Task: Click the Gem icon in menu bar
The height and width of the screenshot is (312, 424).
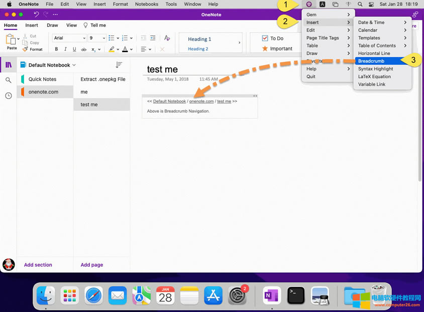Action: pos(309,4)
